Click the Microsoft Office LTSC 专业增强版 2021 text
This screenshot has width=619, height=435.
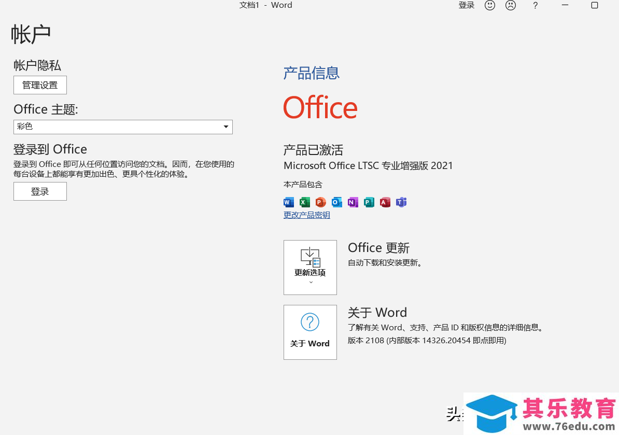click(368, 165)
